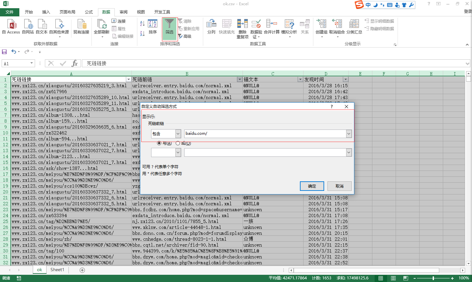Click the Sort (排序) icon in ribbon
The width and height of the screenshot is (472, 282).
[153, 26]
